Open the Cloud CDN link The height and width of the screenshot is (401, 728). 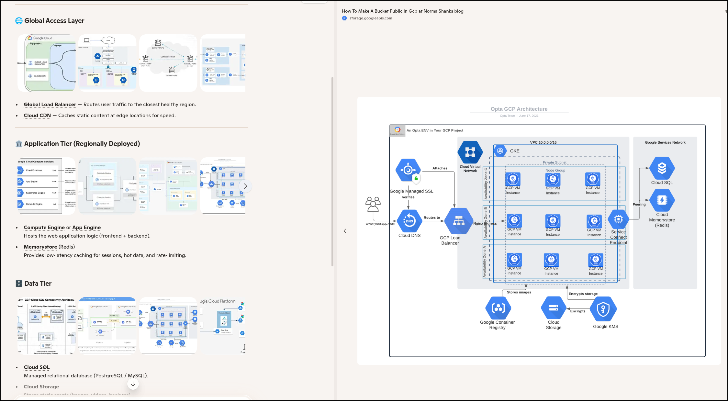(37, 116)
